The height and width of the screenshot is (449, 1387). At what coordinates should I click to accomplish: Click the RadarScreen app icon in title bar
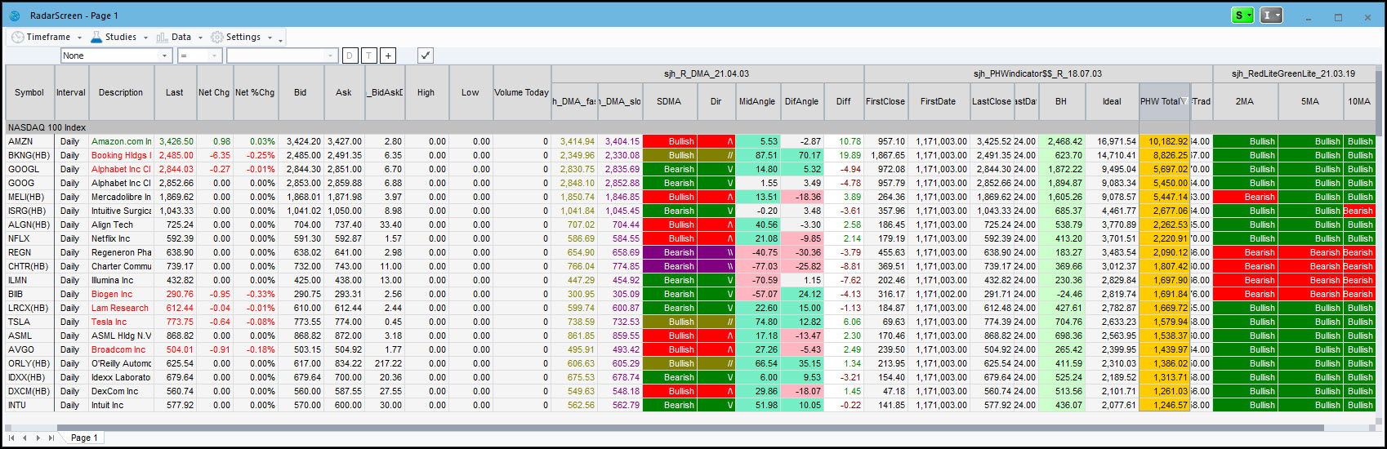(x=14, y=16)
